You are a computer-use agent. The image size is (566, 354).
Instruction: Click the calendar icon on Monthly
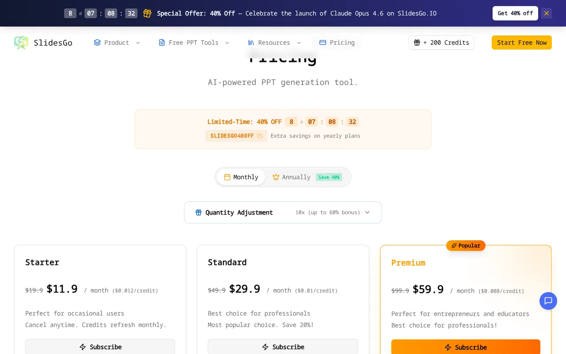(227, 177)
